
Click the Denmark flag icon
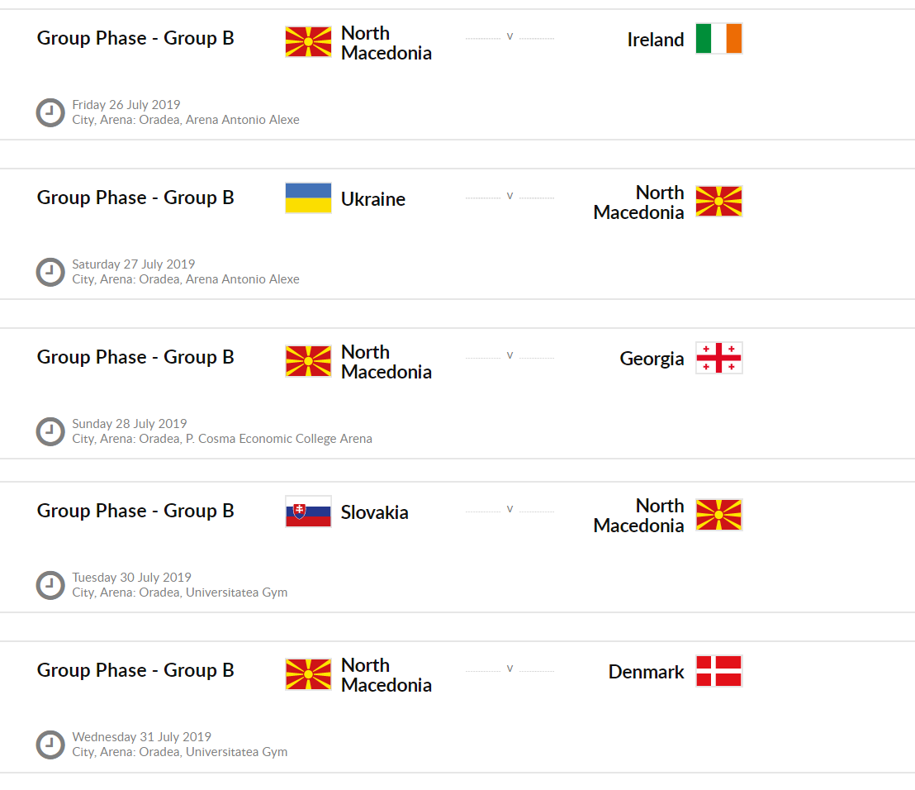(718, 671)
